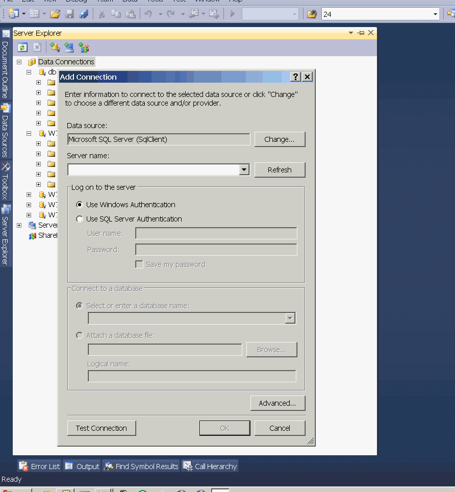Click the Redo arrow icon
The width and height of the screenshot is (455, 492).
point(171,14)
